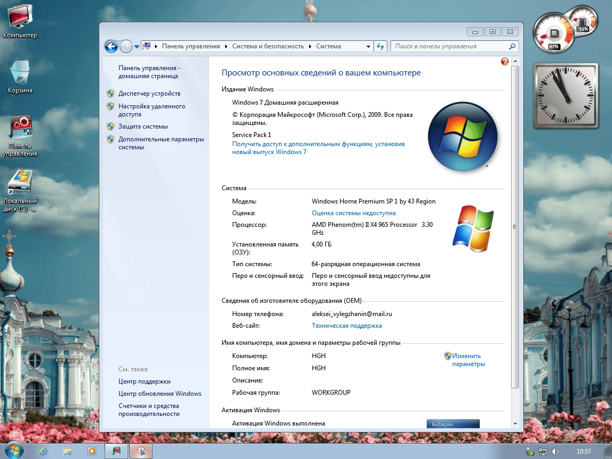Click Изменить параметры link

(x=468, y=360)
